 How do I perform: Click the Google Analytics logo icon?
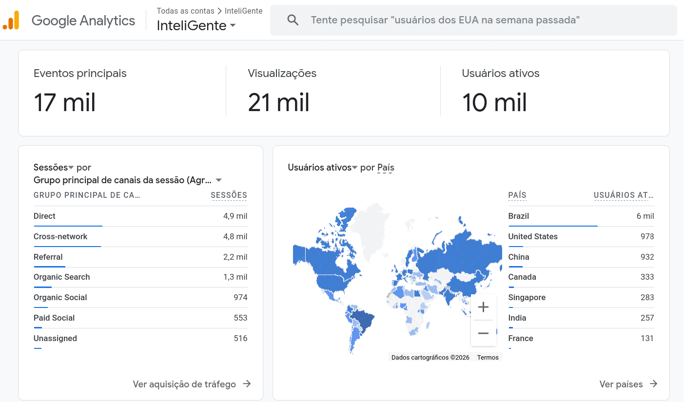(11, 20)
